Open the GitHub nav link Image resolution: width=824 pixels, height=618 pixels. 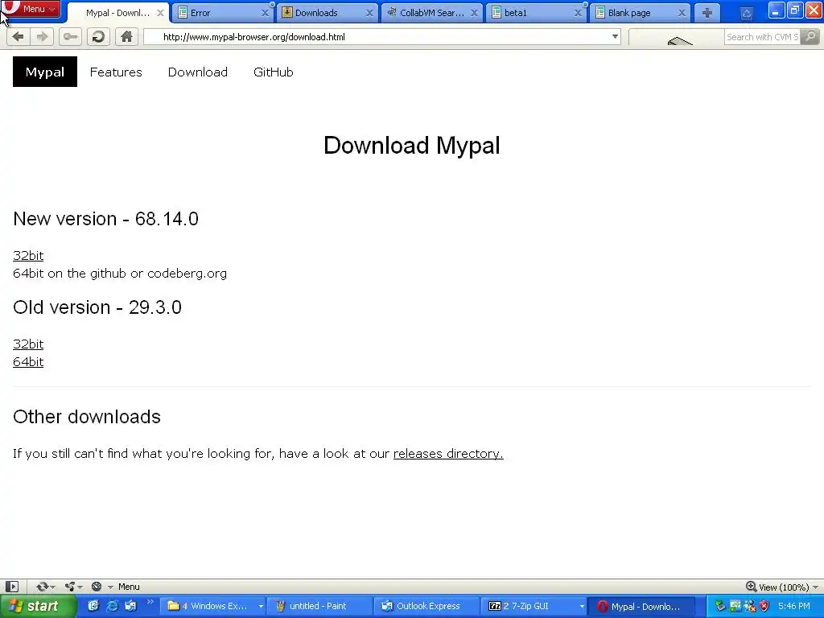pyautogui.click(x=274, y=72)
